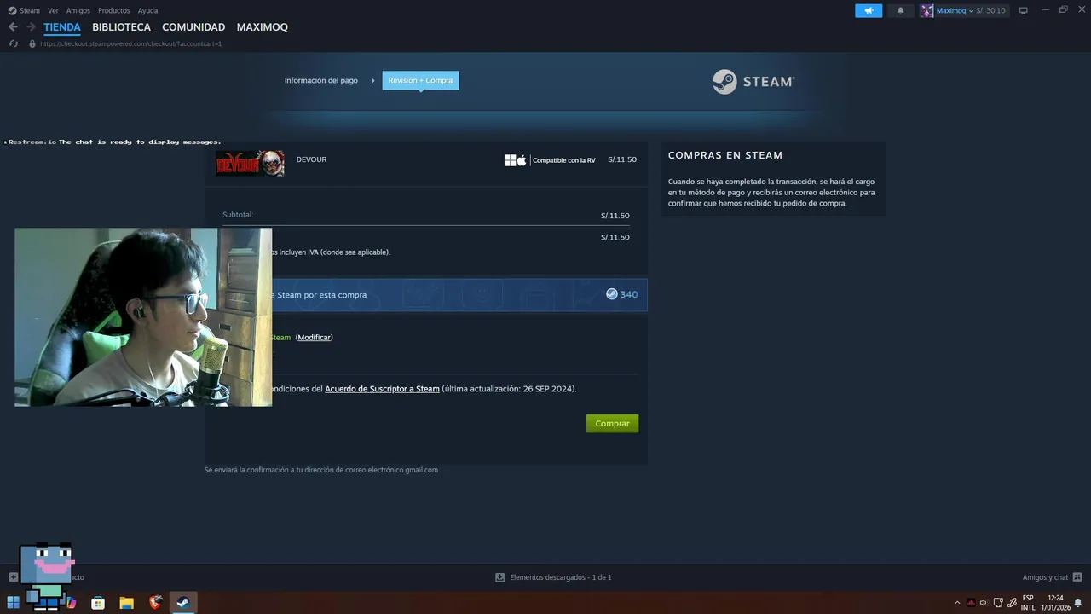Click the back navigation arrow
Viewport: 1091px width, 614px height.
click(13, 27)
